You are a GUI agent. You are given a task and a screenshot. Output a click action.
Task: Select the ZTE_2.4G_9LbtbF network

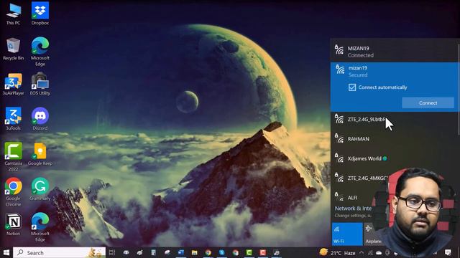coord(394,120)
